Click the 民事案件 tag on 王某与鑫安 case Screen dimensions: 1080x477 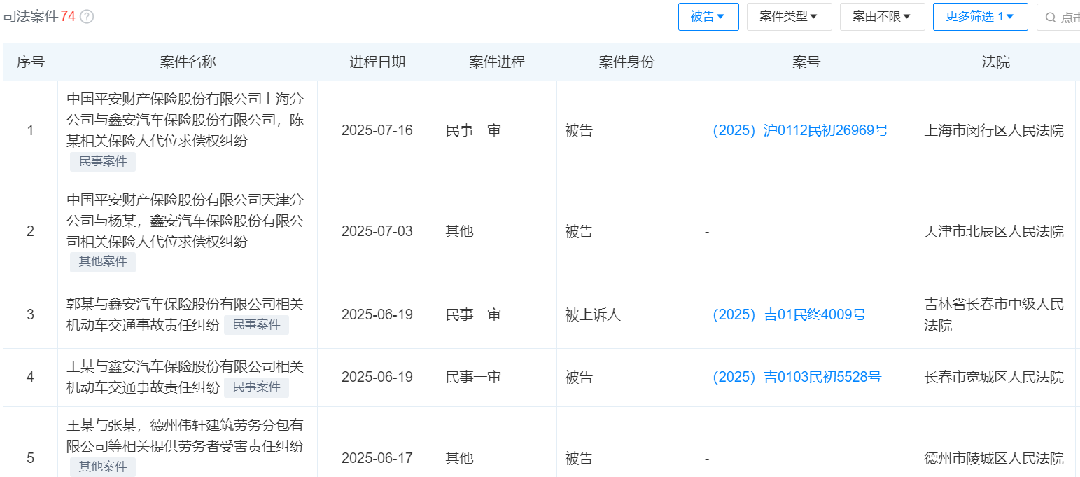tap(256, 387)
